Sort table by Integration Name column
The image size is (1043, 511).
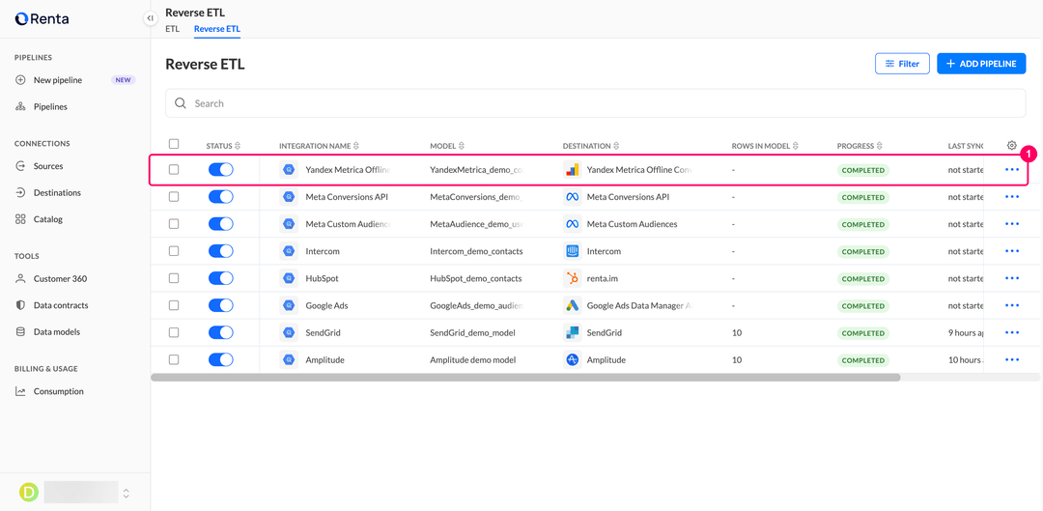point(320,146)
